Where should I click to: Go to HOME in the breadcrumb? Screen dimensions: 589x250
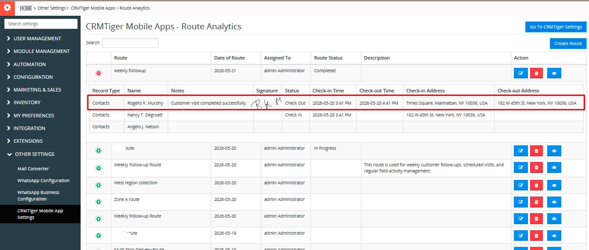point(26,8)
